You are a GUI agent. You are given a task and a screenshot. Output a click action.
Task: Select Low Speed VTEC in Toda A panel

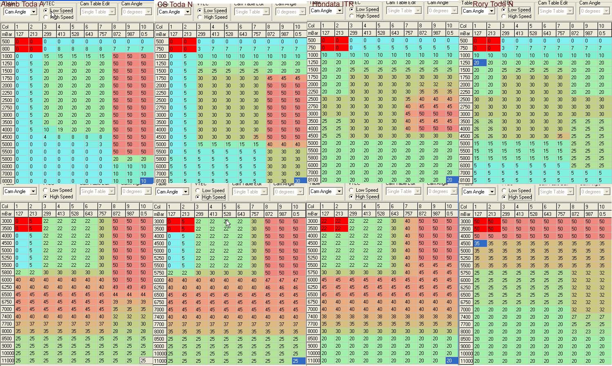pos(45,11)
